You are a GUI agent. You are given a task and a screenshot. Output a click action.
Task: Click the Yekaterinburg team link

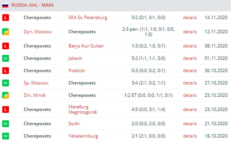pyautogui.click(x=83, y=136)
